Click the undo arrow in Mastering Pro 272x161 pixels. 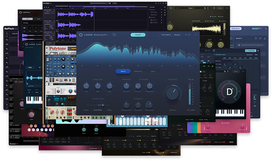(x=186, y=35)
